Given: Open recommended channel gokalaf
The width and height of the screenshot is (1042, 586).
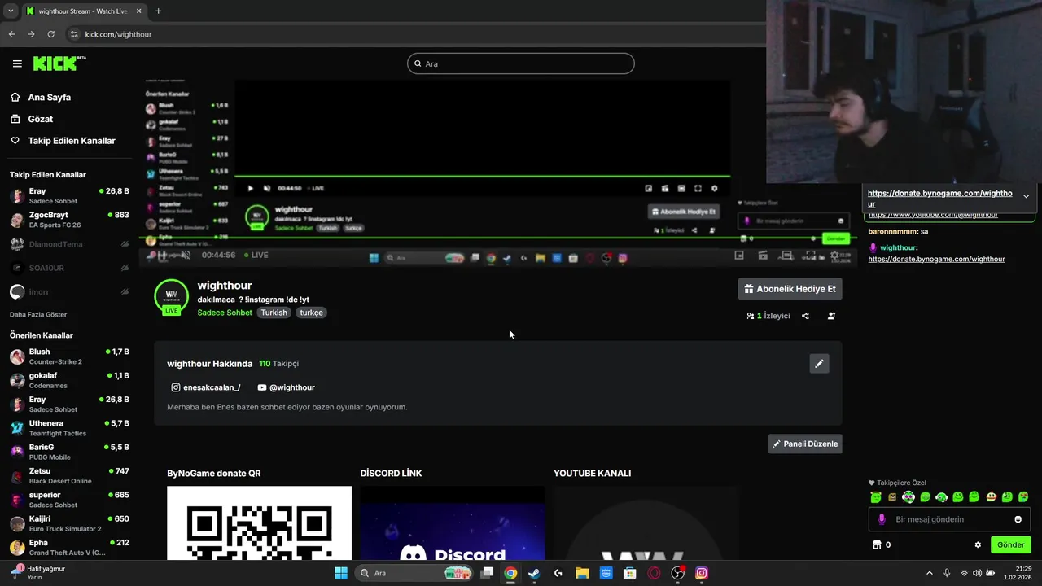Looking at the screenshot, I should click(x=69, y=380).
